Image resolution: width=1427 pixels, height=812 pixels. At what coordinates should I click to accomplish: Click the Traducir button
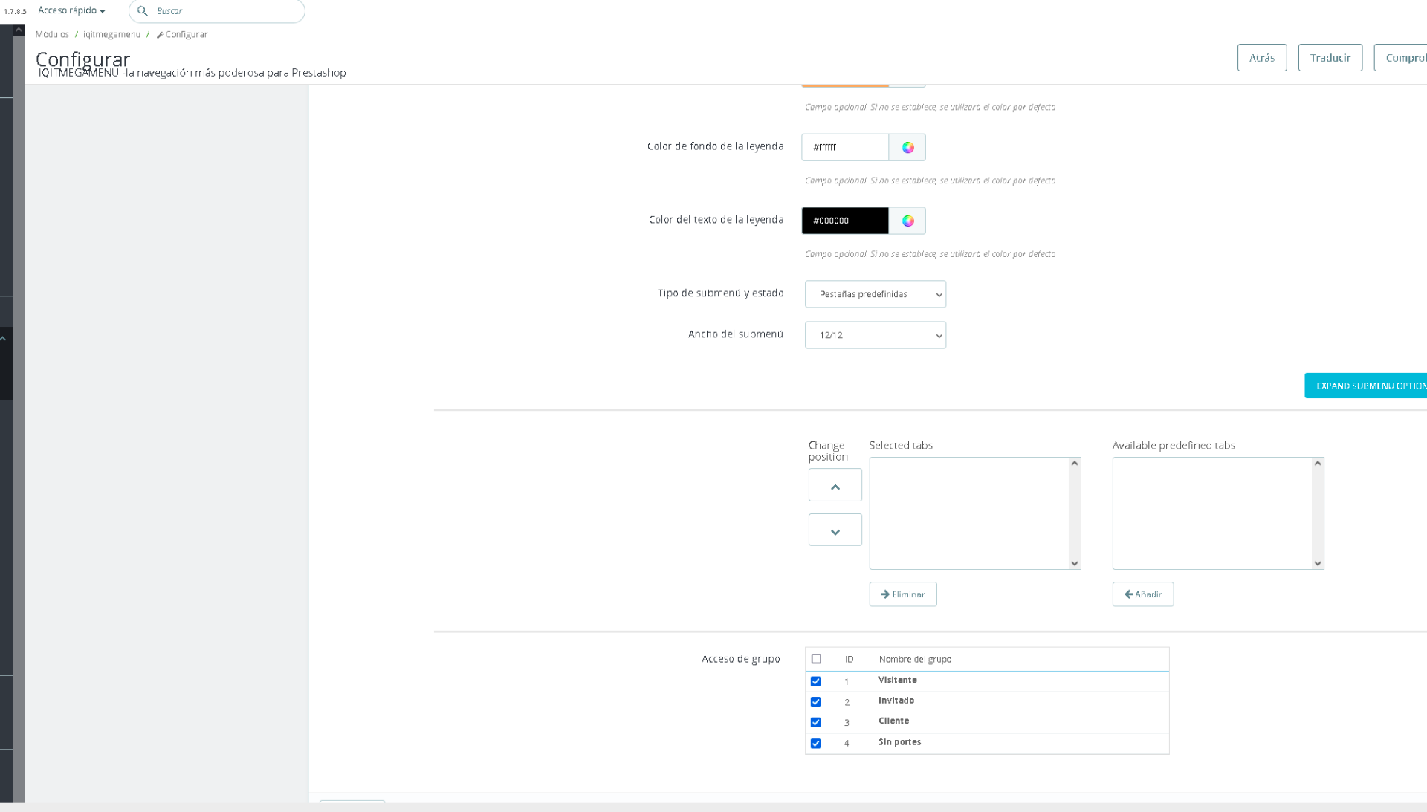click(1330, 58)
